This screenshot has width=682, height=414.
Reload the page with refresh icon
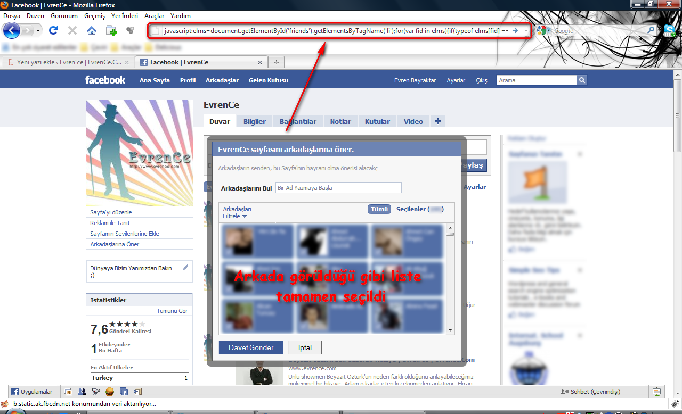tap(53, 30)
